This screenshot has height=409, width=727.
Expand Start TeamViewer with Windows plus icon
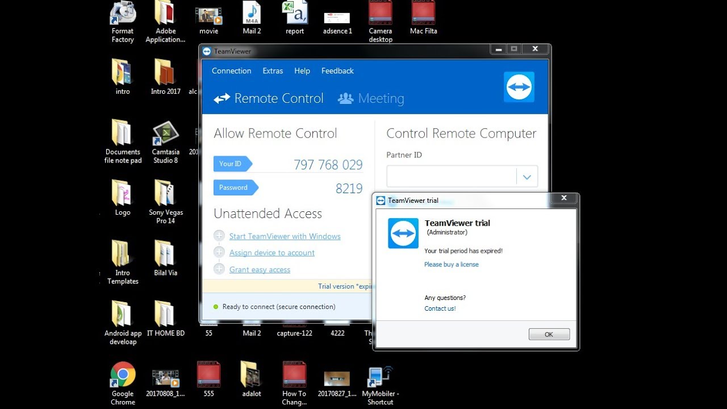219,236
